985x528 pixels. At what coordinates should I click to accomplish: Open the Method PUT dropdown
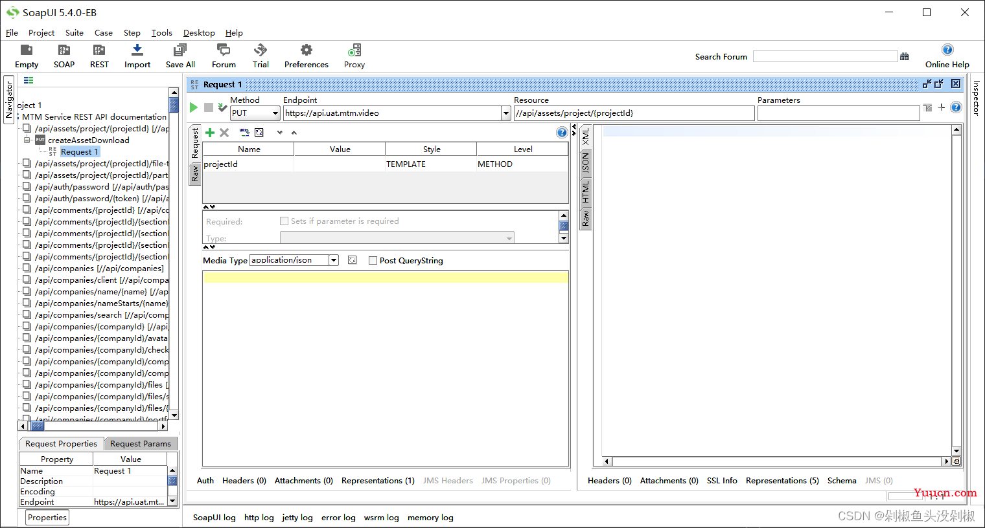[x=255, y=113]
